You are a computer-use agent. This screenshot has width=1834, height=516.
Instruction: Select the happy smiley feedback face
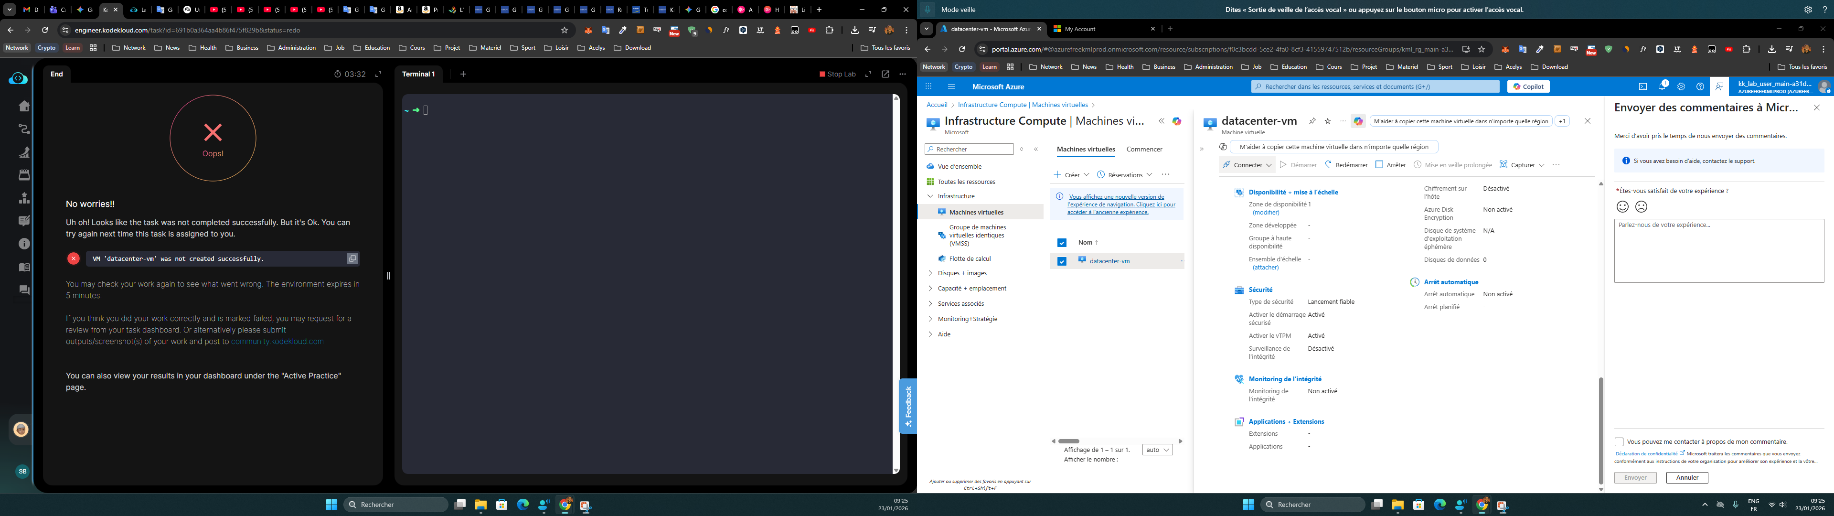click(x=1622, y=207)
